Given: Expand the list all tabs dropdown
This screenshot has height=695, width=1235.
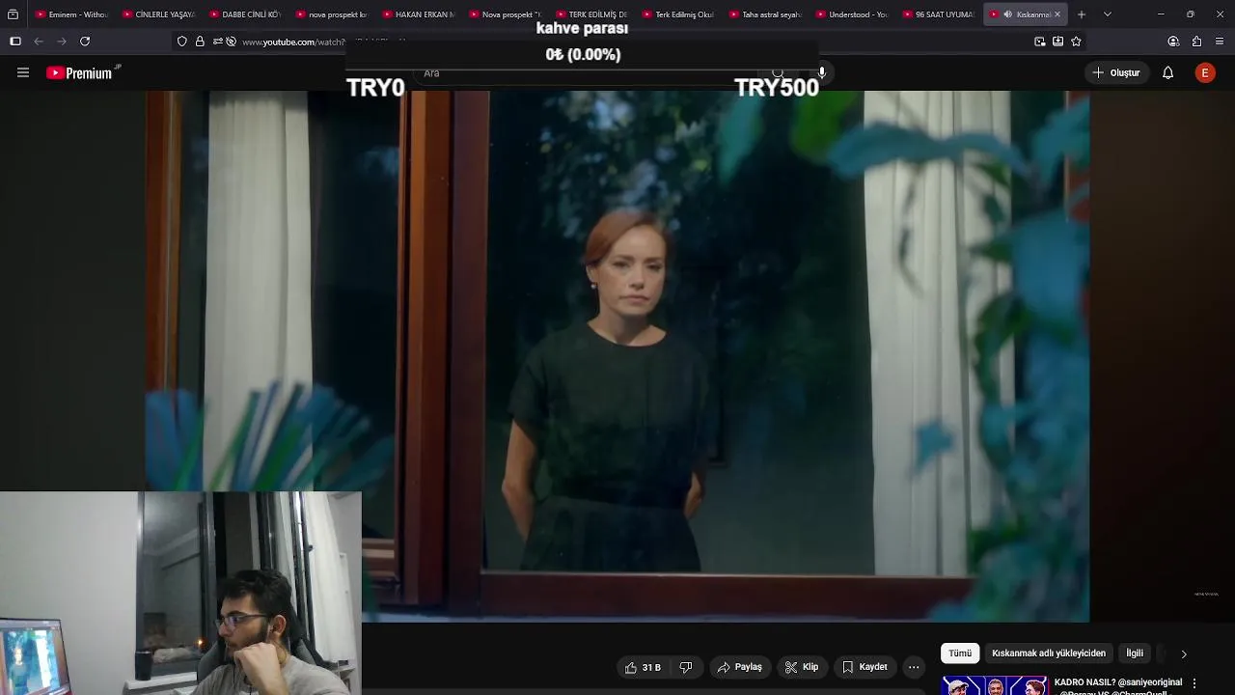Looking at the screenshot, I should pos(1107,14).
